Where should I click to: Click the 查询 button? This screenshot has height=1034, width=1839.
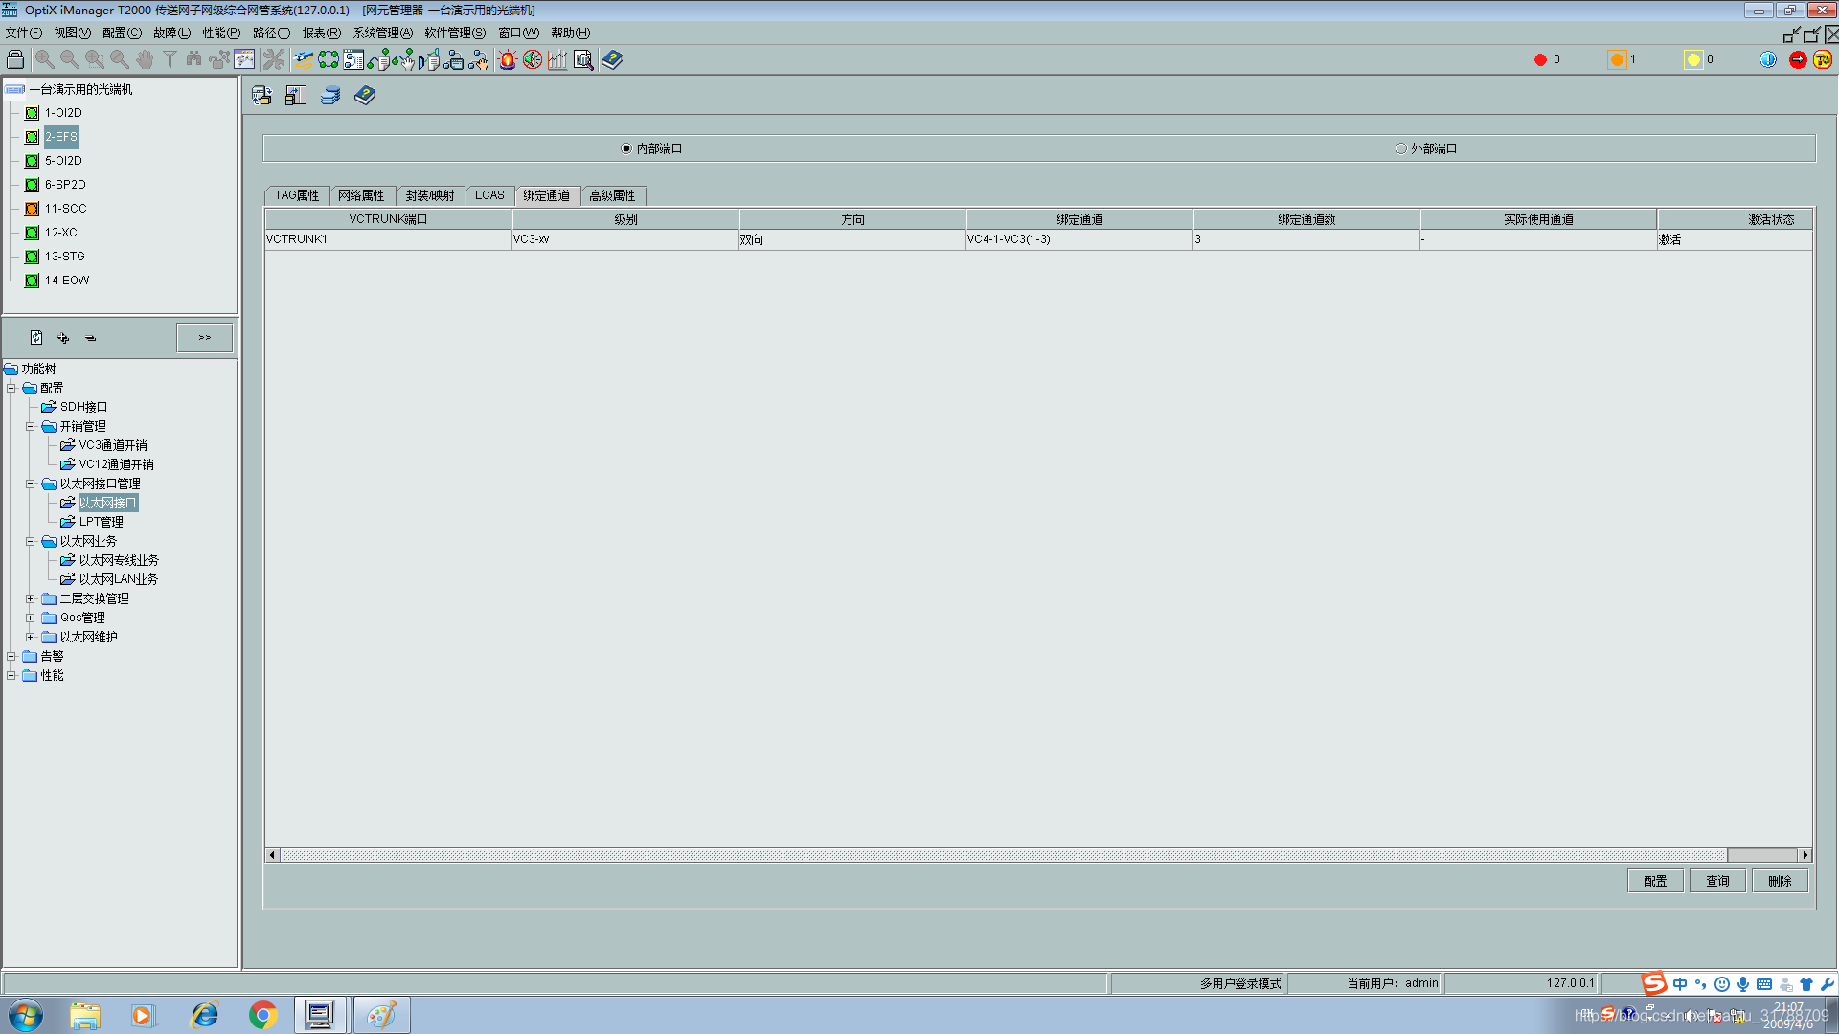1717,881
